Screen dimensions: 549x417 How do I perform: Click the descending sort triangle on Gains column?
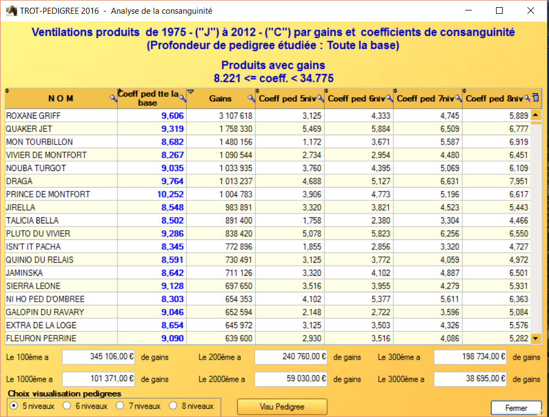click(x=191, y=92)
